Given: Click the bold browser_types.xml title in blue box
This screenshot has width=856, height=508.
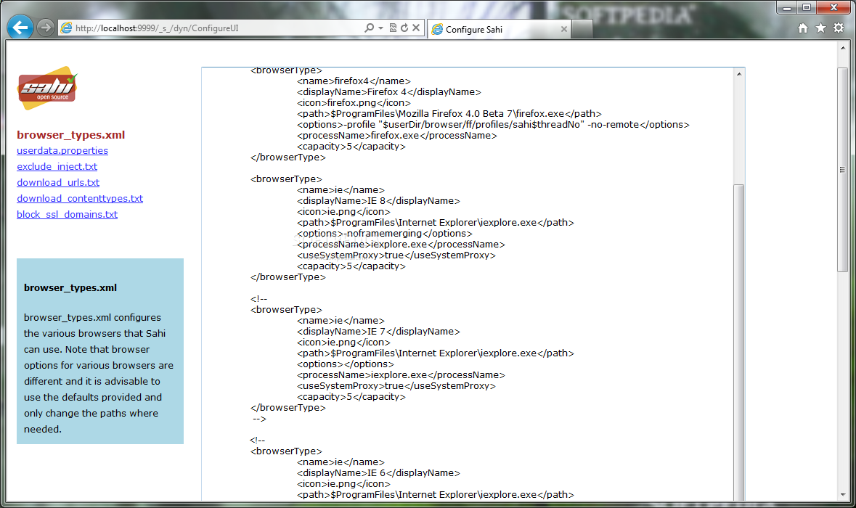Looking at the screenshot, I should [x=70, y=287].
